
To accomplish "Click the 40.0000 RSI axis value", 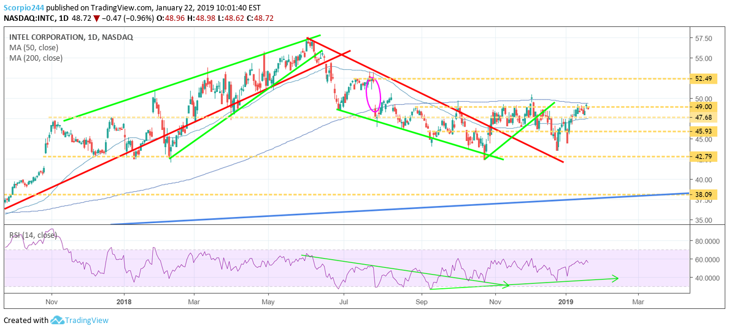I will point(707,278).
